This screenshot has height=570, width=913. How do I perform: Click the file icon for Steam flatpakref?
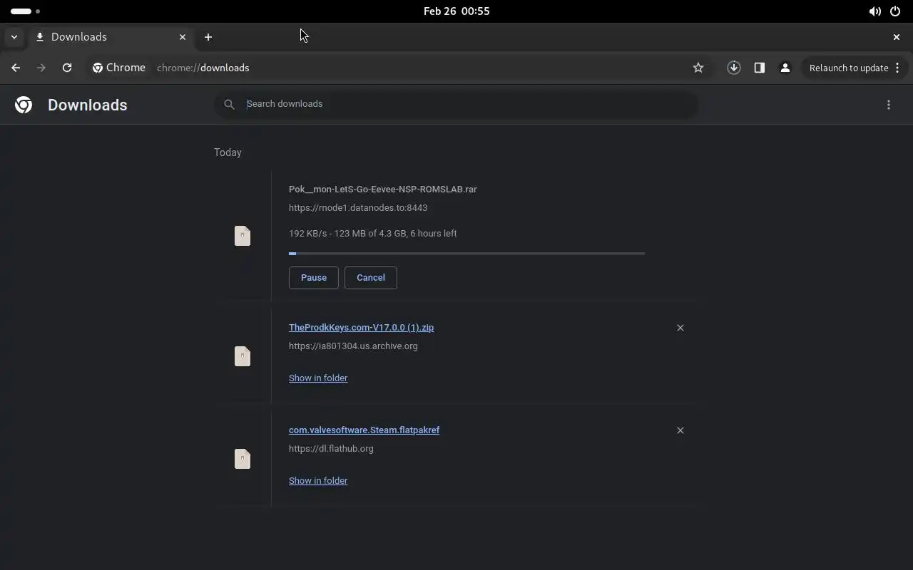[243, 458]
